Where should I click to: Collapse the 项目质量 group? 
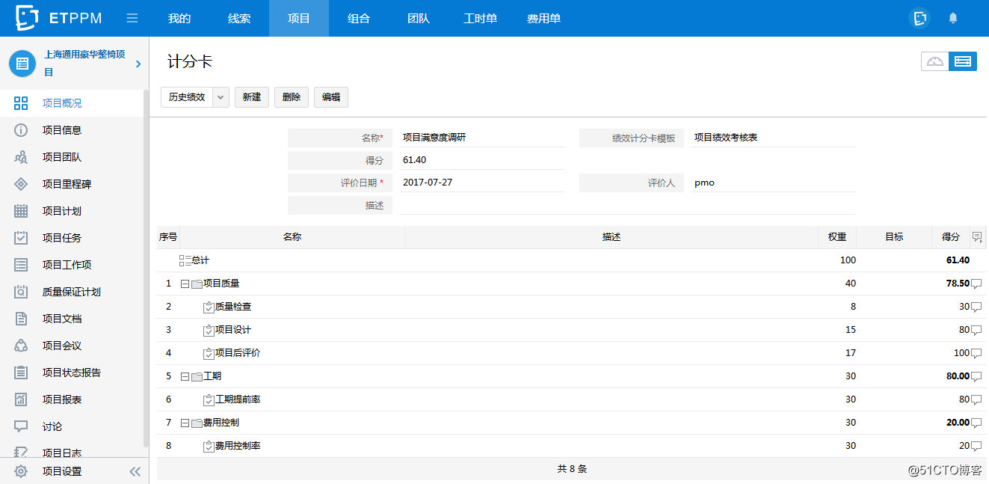pos(185,284)
